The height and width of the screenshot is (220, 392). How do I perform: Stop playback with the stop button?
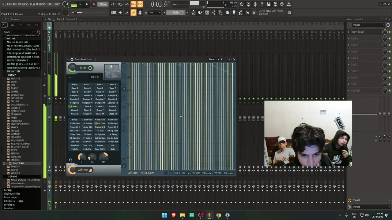pyautogui.click(x=87, y=4)
